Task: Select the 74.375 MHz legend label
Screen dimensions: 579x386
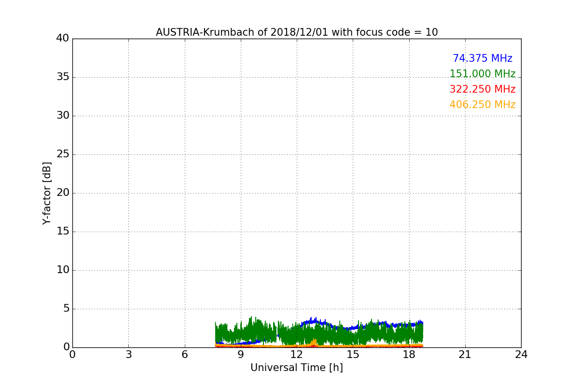Action: (x=482, y=58)
